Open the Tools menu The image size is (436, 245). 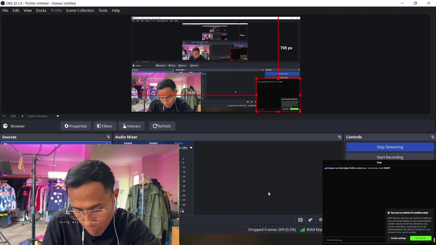pyautogui.click(x=103, y=10)
